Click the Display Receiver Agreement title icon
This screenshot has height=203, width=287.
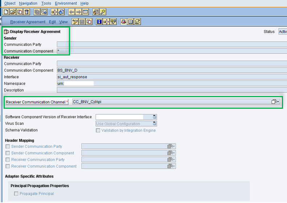click(7, 32)
